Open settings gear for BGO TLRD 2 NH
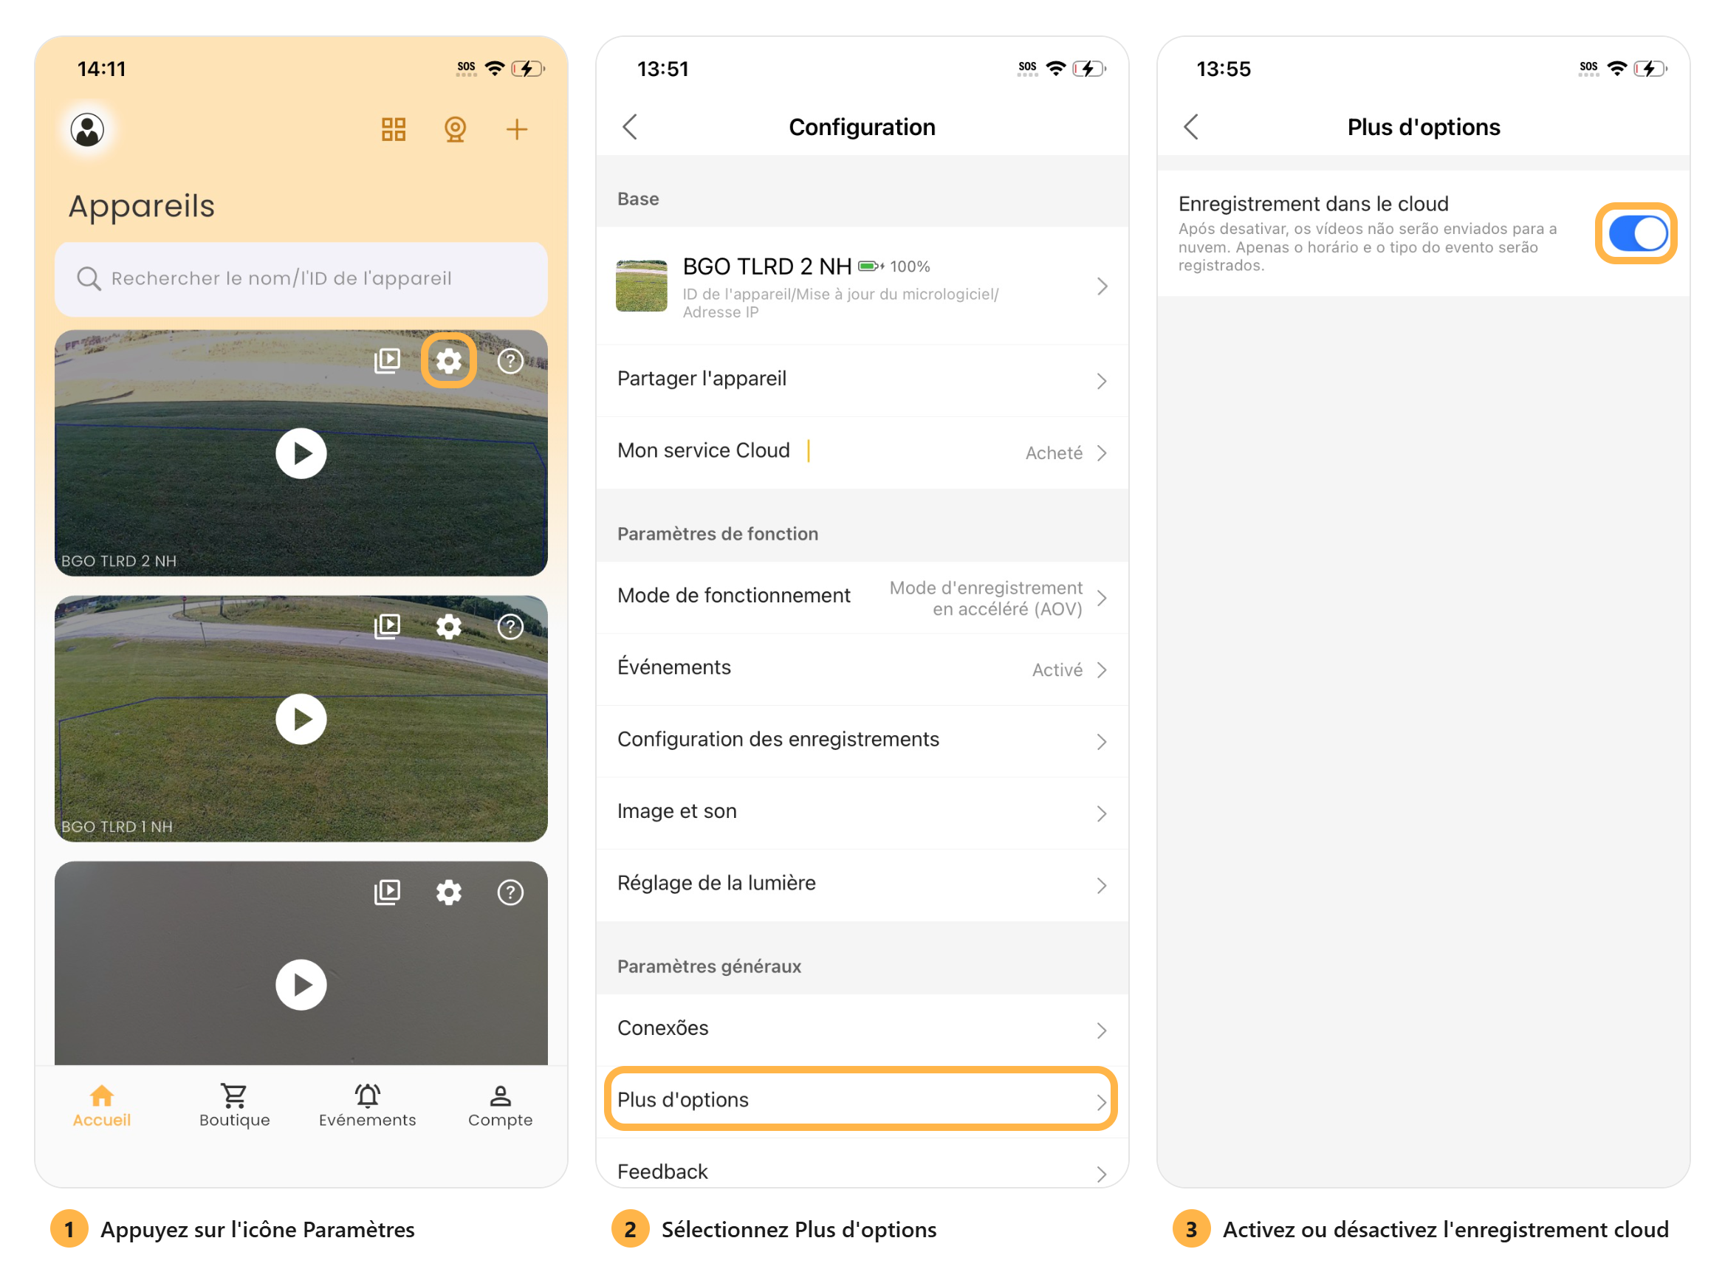 click(448, 360)
